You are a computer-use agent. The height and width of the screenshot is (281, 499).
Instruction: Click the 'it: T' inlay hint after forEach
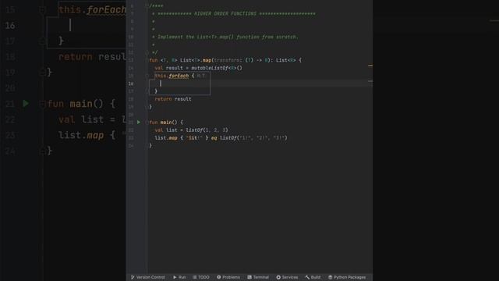click(x=201, y=76)
